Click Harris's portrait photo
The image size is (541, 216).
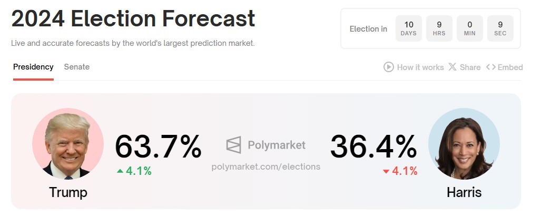pyautogui.click(x=464, y=144)
